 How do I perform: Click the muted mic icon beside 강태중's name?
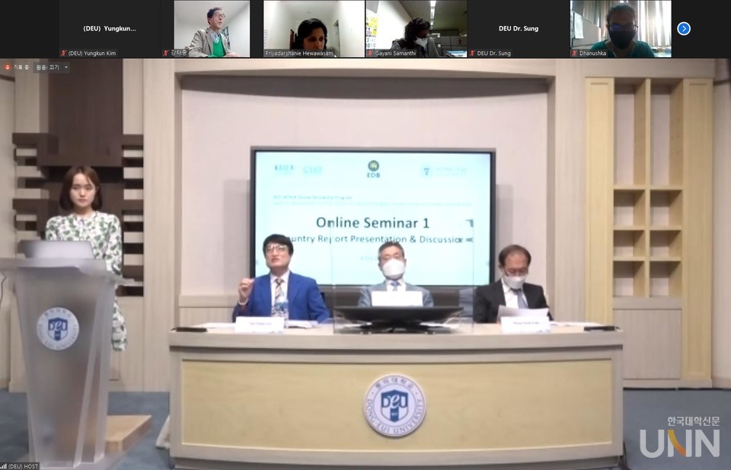(164, 53)
